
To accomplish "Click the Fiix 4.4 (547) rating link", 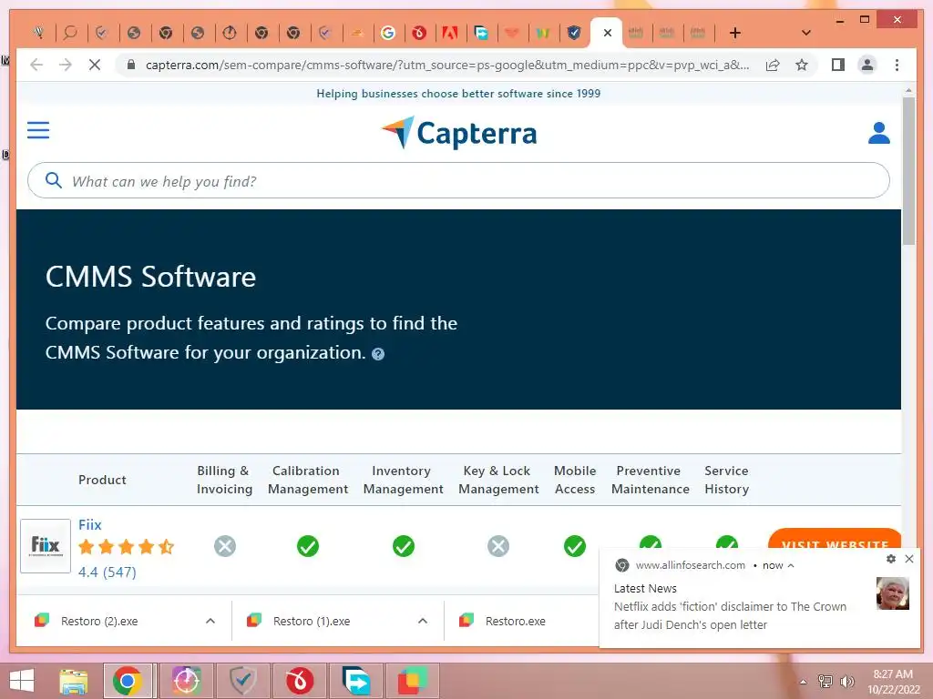I will 108,572.
